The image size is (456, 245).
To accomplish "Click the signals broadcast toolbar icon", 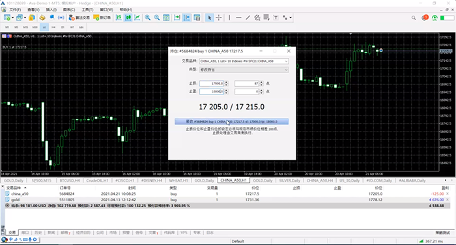I will pos(61,18).
